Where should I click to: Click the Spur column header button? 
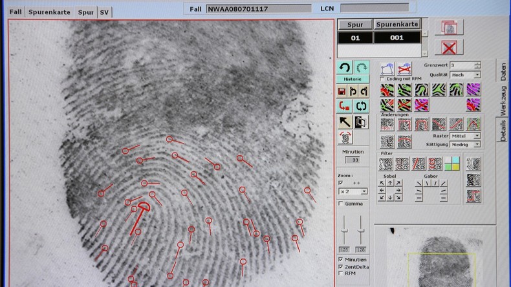(355, 25)
